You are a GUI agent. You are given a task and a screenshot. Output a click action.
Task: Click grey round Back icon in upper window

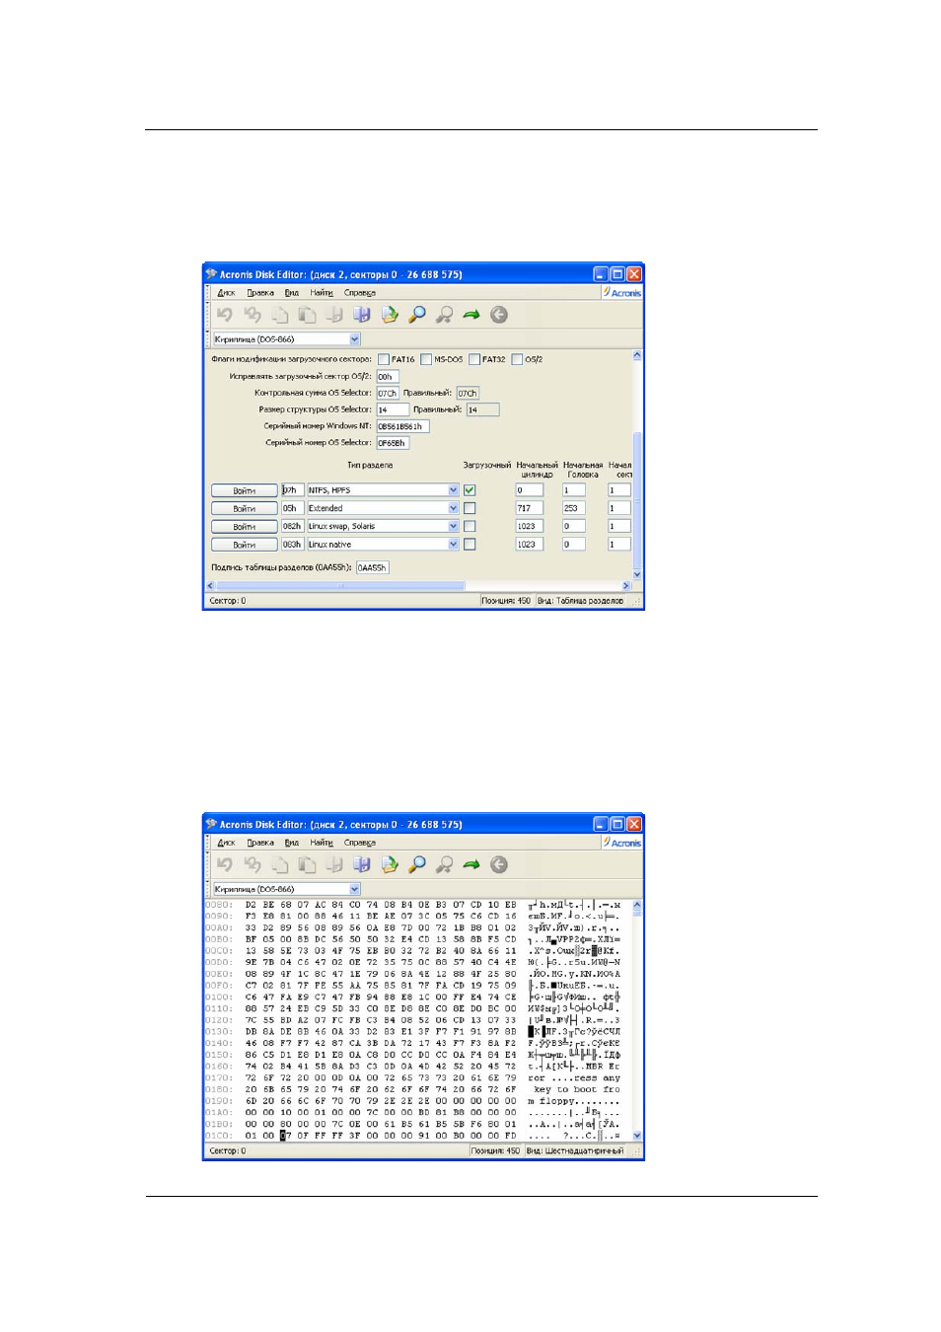(x=499, y=315)
